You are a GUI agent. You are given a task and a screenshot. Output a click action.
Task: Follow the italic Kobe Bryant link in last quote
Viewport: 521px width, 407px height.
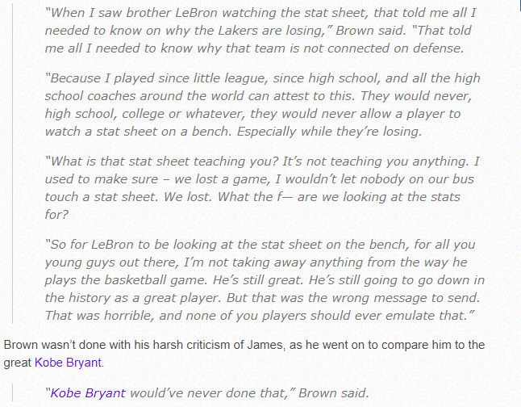88,393
